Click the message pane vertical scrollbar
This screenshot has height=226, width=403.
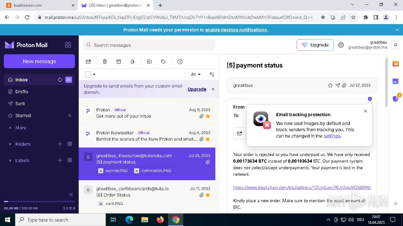click(x=387, y=82)
